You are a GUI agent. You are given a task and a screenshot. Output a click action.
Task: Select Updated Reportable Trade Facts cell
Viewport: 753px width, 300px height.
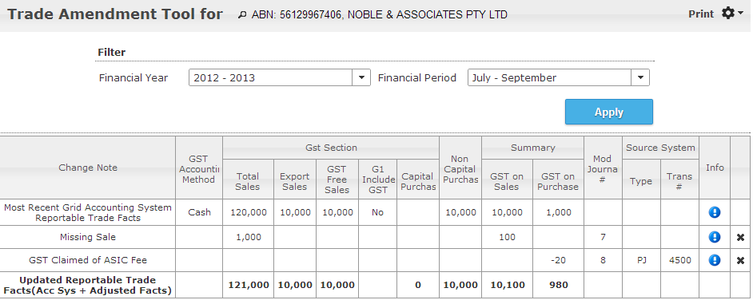coord(88,285)
